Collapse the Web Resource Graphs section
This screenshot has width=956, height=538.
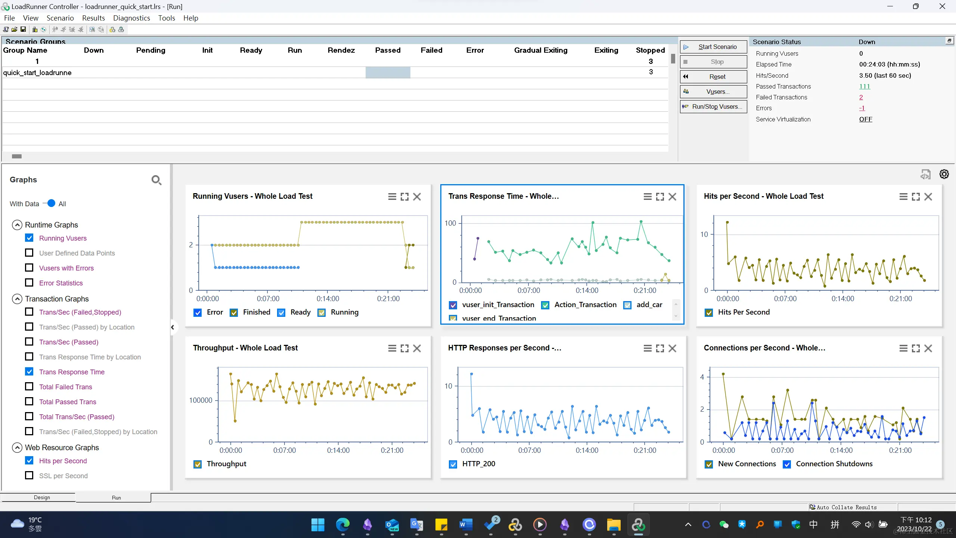click(x=17, y=448)
